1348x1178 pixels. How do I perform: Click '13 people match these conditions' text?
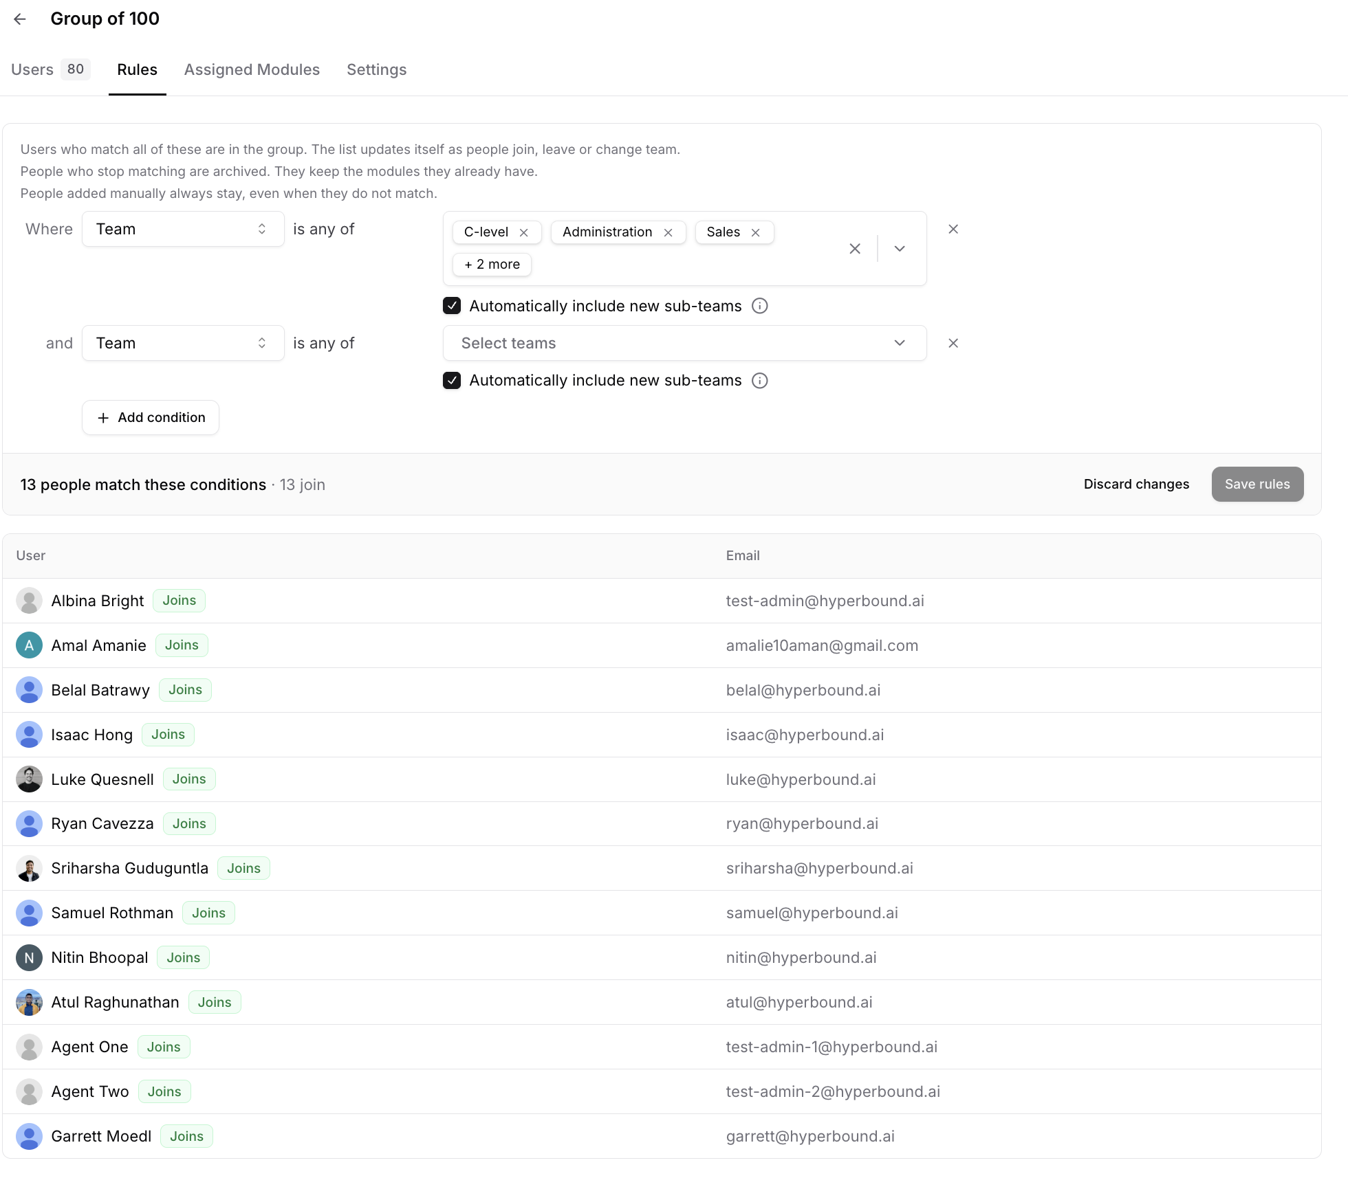[143, 485]
